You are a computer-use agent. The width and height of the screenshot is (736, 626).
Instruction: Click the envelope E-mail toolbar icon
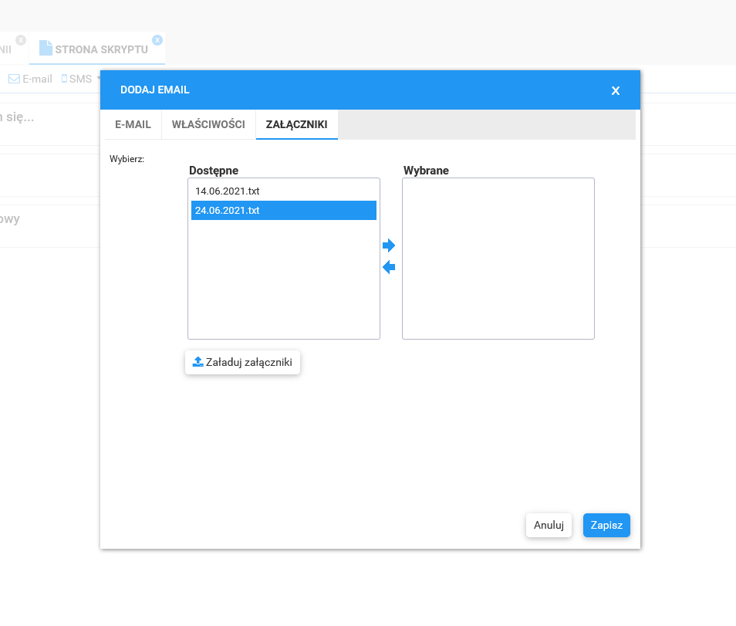(14, 79)
